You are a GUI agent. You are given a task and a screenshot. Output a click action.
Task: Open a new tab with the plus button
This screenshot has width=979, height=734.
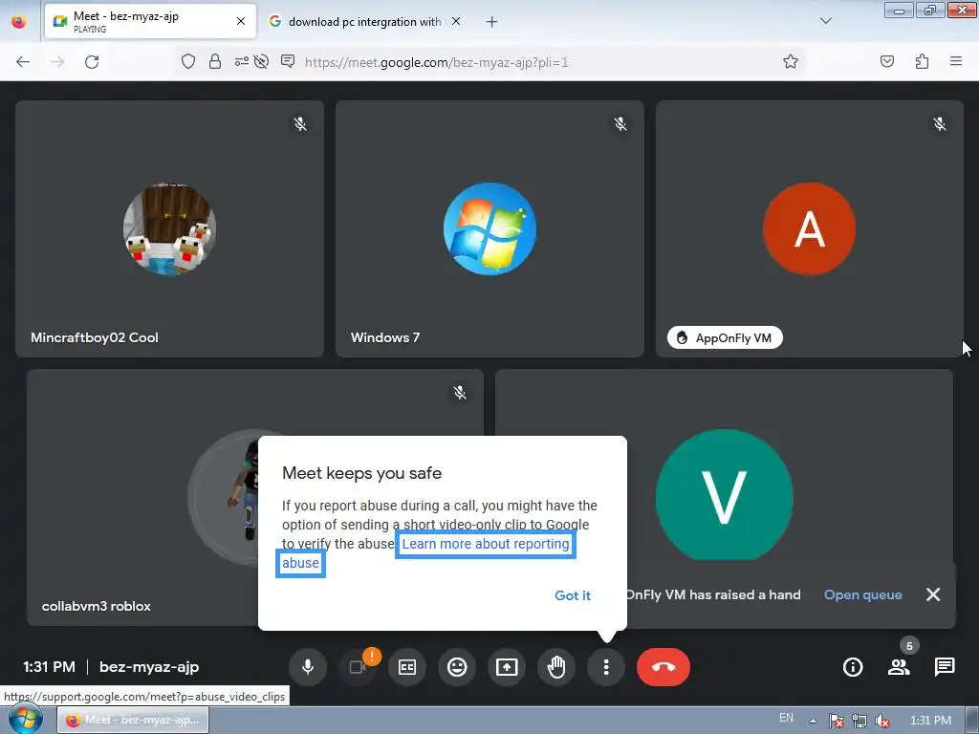[492, 22]
